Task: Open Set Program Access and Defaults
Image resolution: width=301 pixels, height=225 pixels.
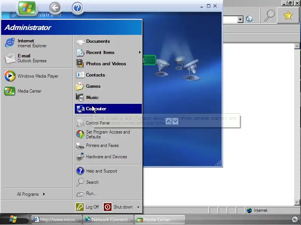Action: pos(108,134)
